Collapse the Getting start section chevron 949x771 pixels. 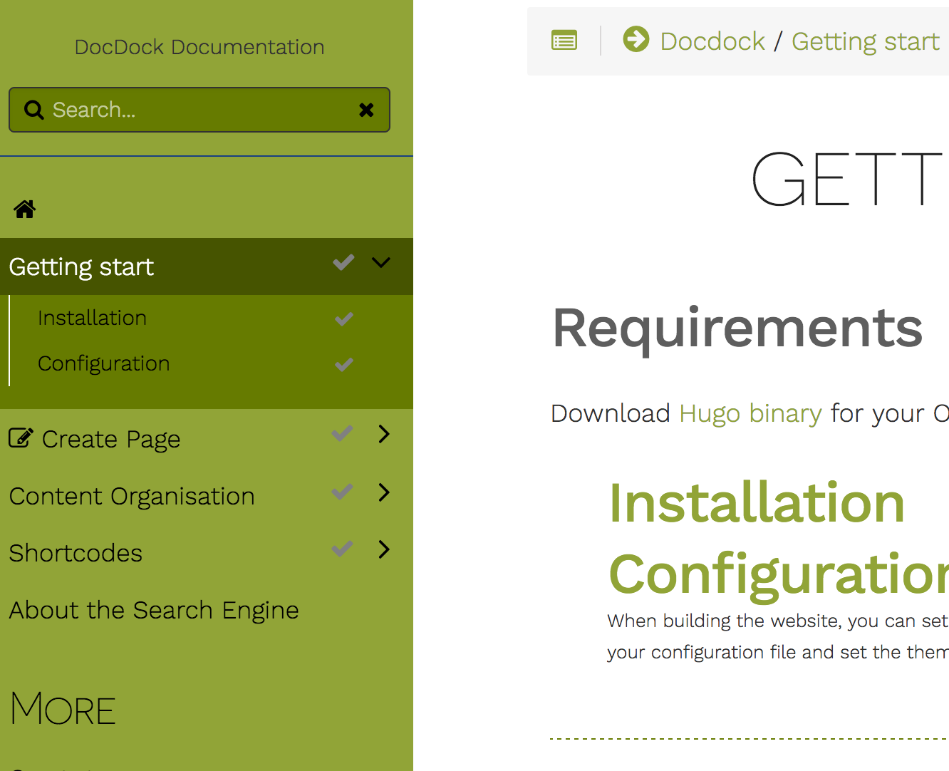tap(380, 262)
